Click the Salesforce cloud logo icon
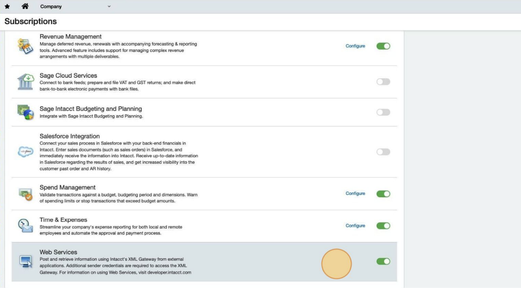Screen dimensions: 521x288 coord(26,152)
